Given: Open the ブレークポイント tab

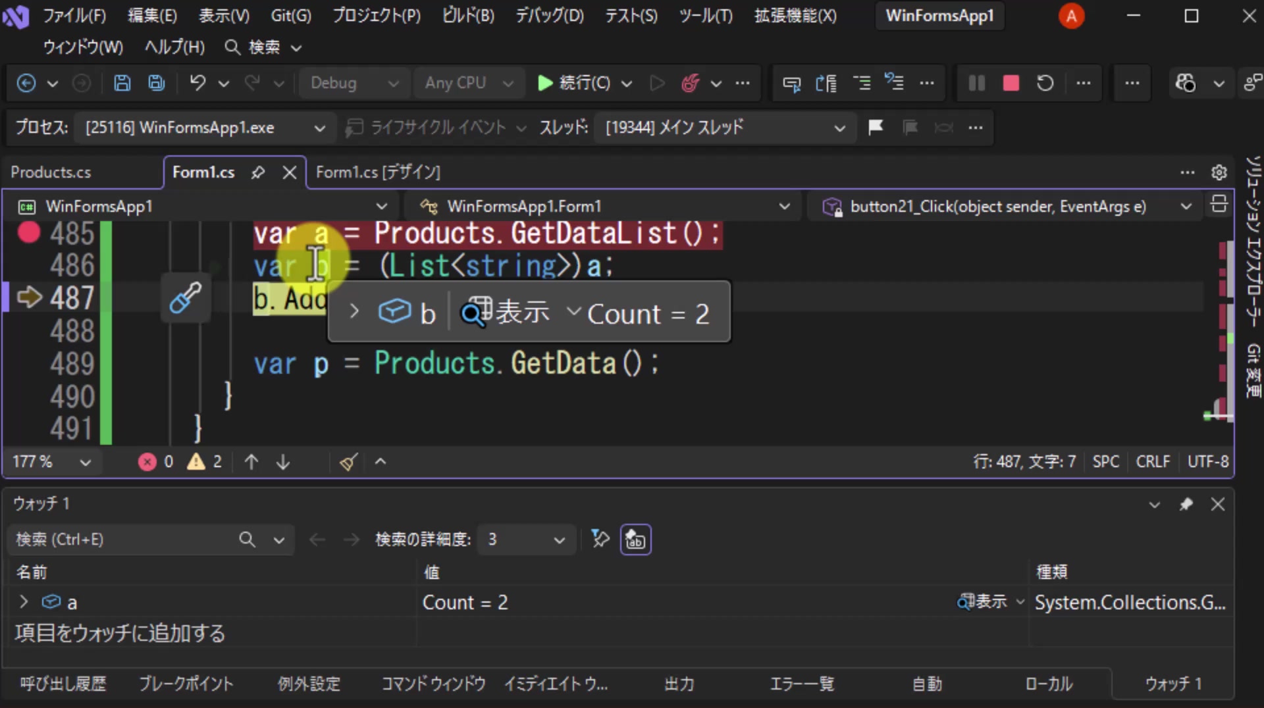Looking at the screenshot, I should 186,684.
